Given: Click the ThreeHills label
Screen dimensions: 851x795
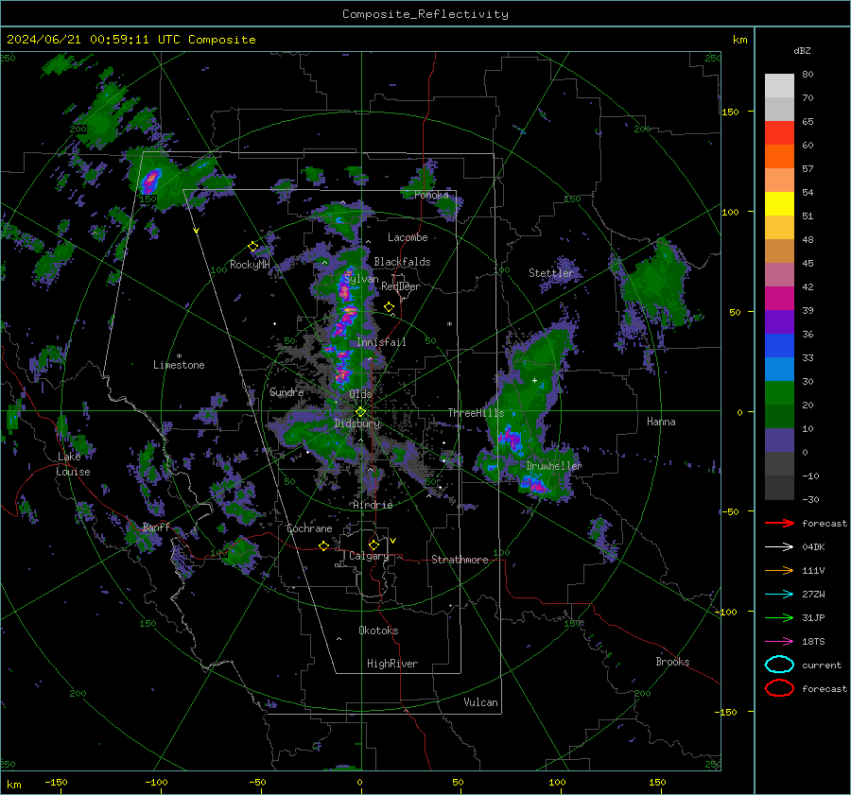Looking at the screenshot, I should (476, 413).
